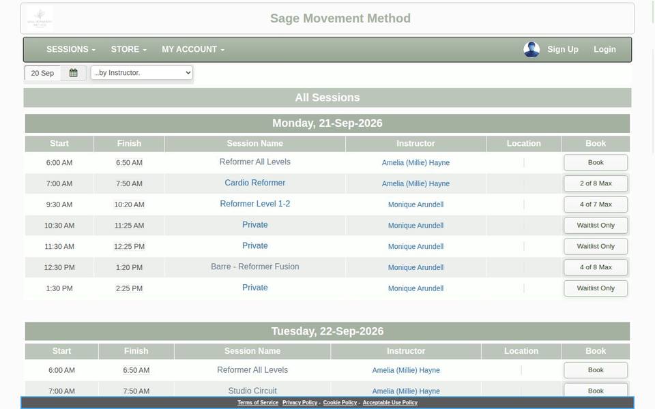The height and width of the screenshot is (409, 655).
Task: Open the 1:30 PM Private session link
Action: click(x=254, y=288)
